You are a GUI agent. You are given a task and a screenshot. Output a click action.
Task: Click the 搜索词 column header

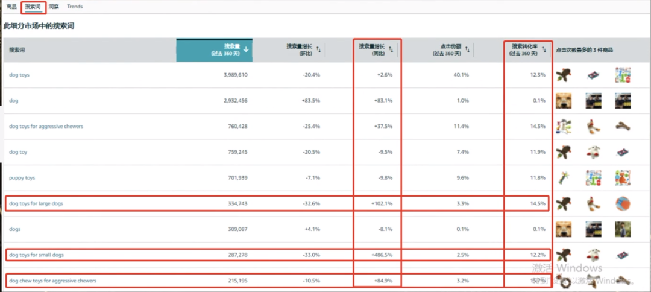pyautogui.click(x=17, y=50)
